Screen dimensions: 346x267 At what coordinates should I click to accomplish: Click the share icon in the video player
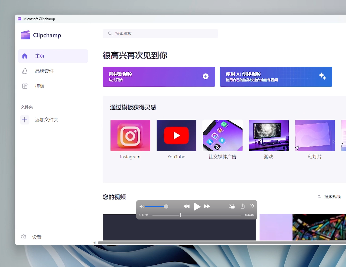(242, 206)
